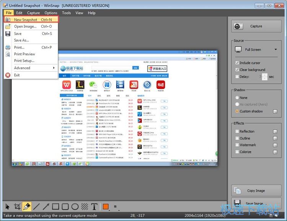Expand the Advanced submenu
The width and height of the screenshot is (287, 221).
click(x=34, y=68)
